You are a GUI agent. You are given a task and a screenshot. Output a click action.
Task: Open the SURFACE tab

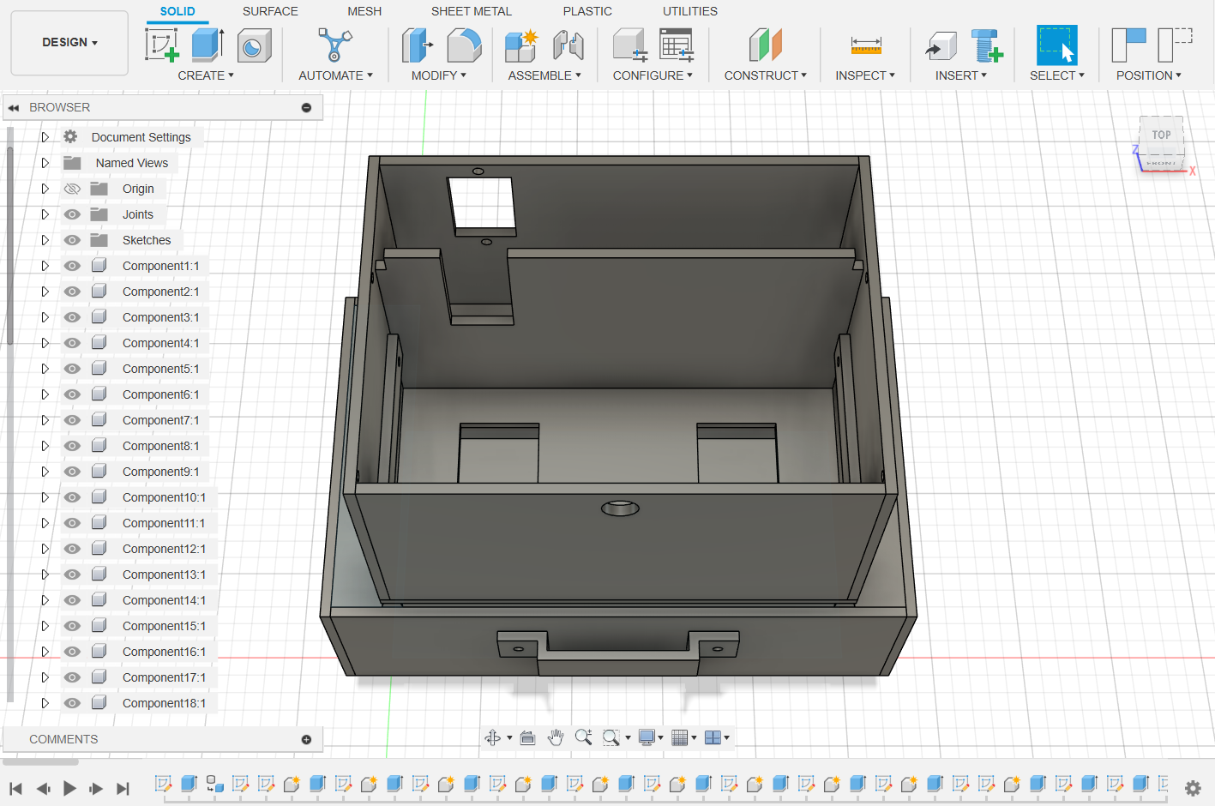point(269,11)
